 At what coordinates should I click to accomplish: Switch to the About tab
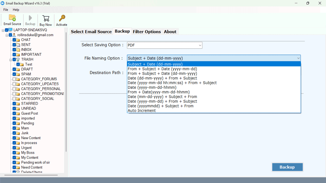(x=170, y=32)
